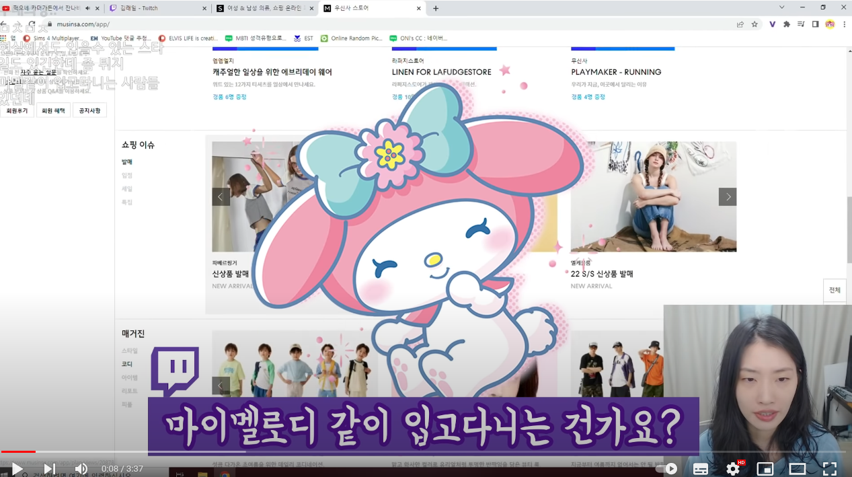Expand the tab search chevron
The image size is (852, 477).
pos(781,7)
